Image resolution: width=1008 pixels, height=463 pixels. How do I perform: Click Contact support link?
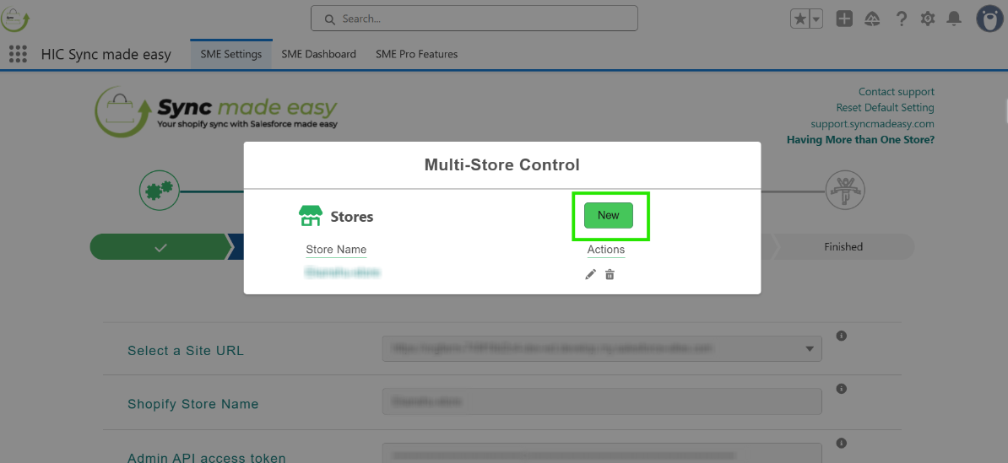tap(897, 92)
